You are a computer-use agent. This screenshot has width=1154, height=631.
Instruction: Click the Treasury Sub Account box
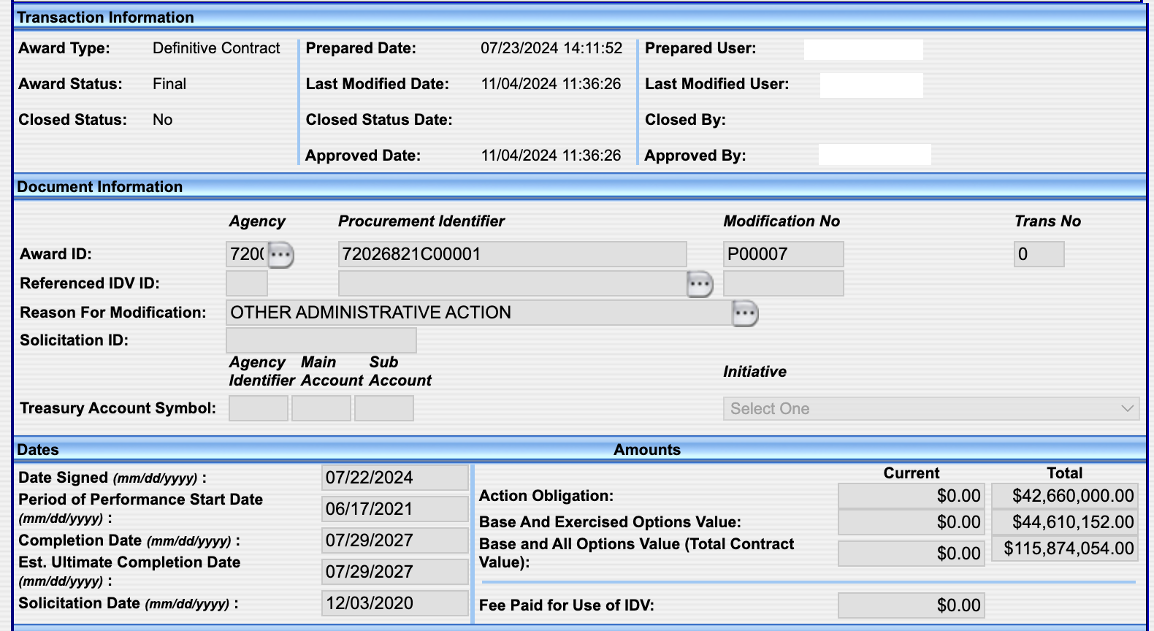click(383, 408)
